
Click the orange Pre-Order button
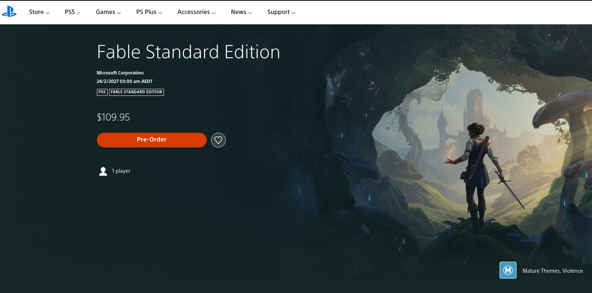(x=152, y=140)
